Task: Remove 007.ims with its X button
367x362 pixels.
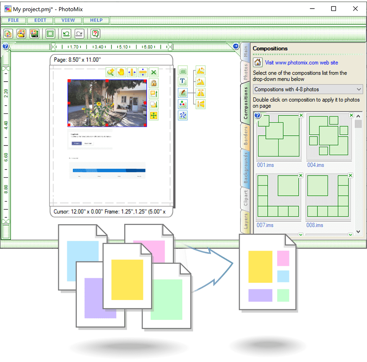Action: [x=301, y=176]
